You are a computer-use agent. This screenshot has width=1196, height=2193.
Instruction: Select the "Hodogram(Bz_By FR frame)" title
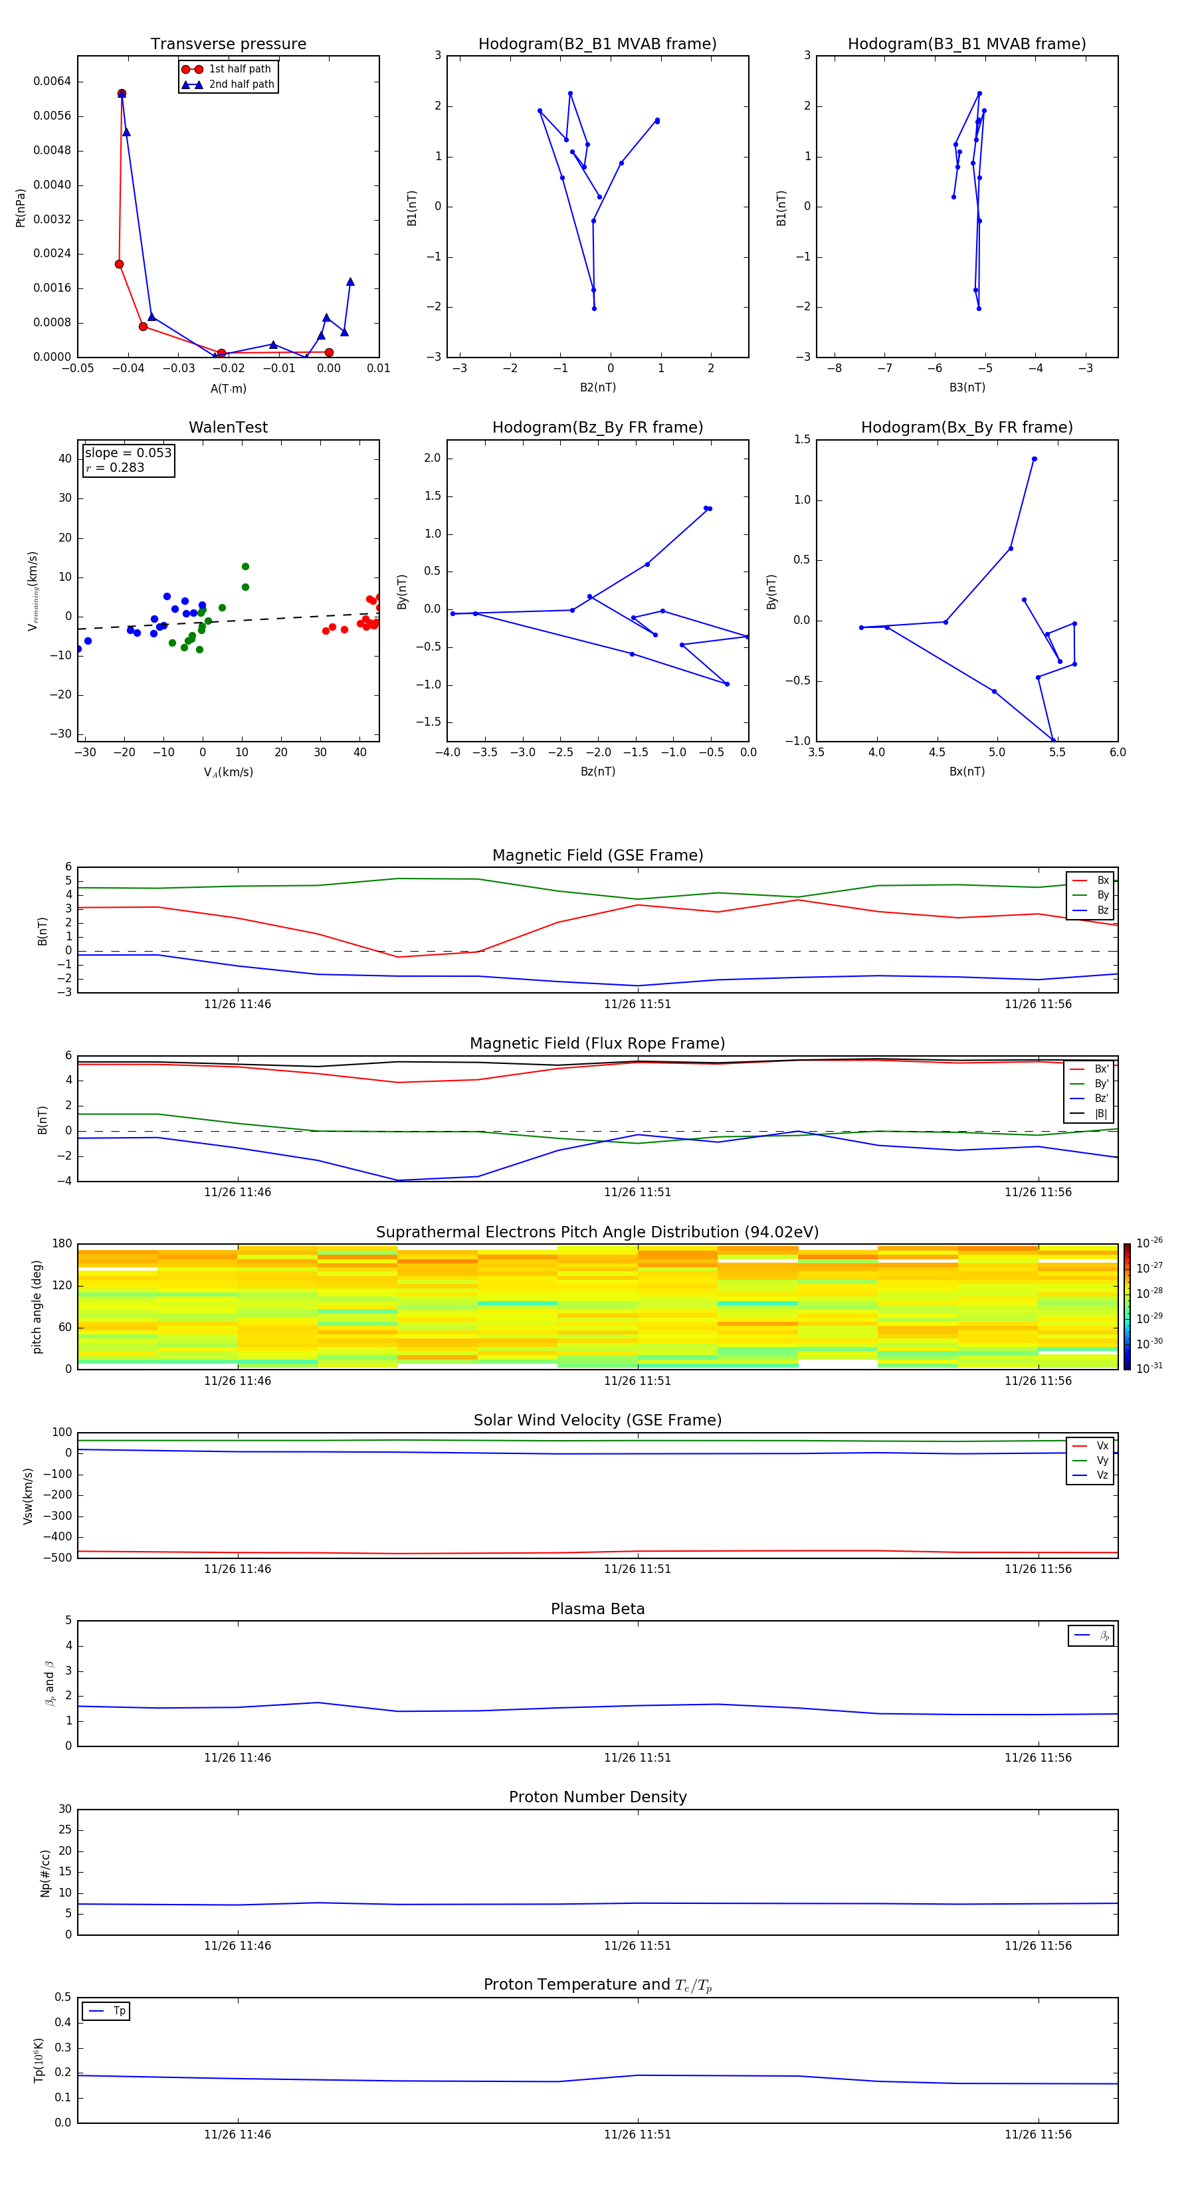pos(597,427)
